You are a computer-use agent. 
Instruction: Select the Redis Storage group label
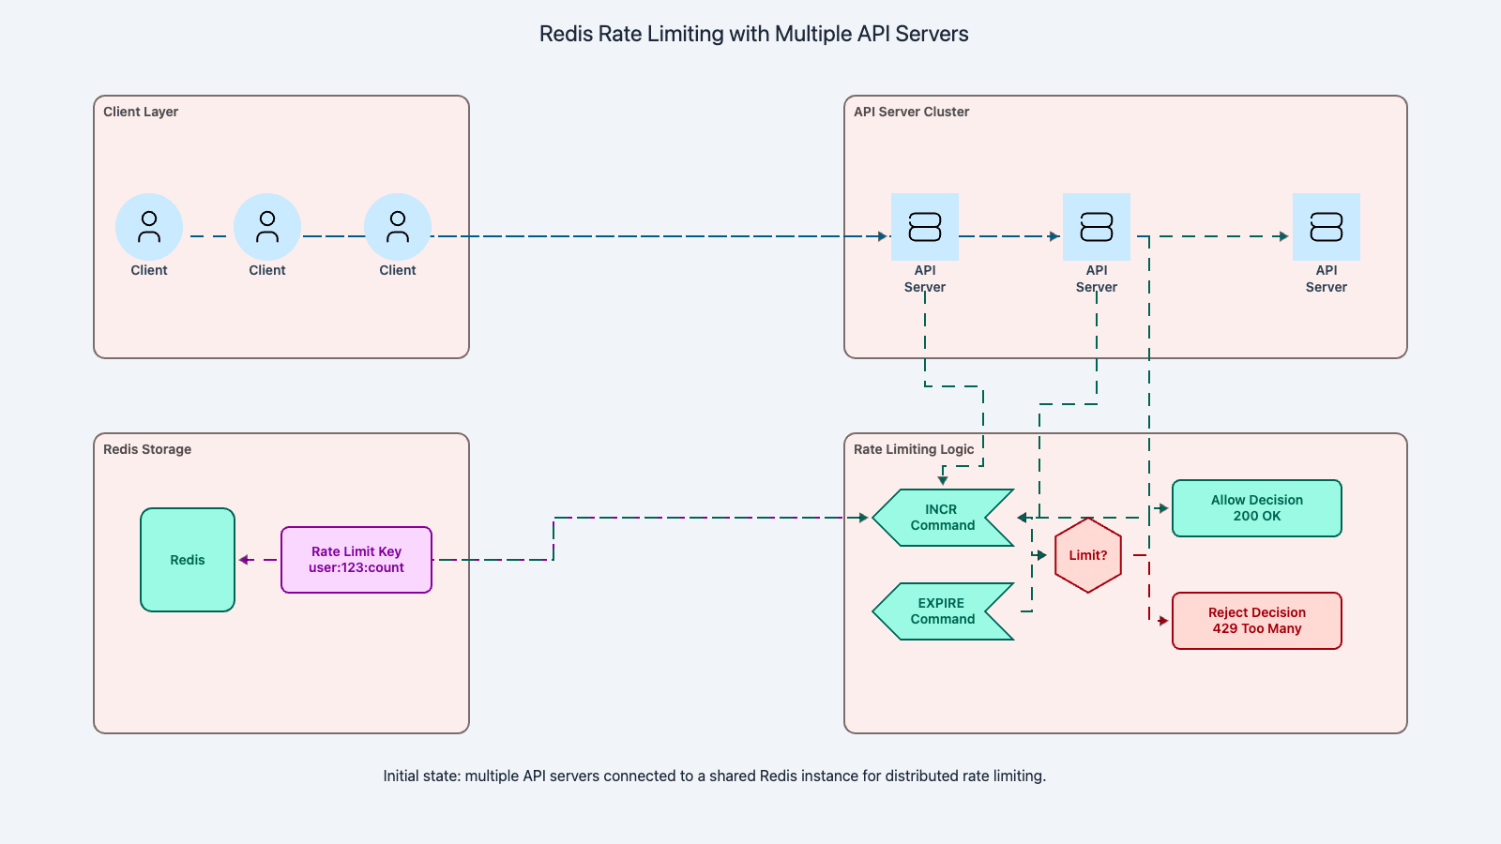click(147, 449)
